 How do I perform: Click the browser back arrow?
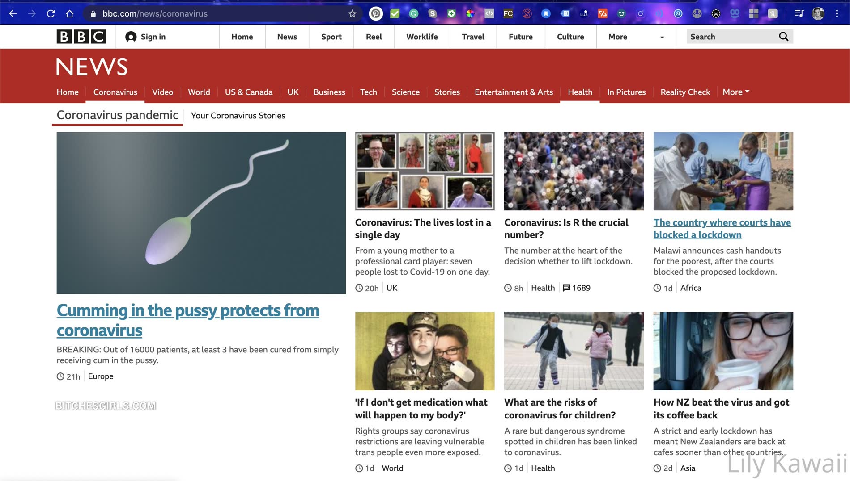point(13,13)
